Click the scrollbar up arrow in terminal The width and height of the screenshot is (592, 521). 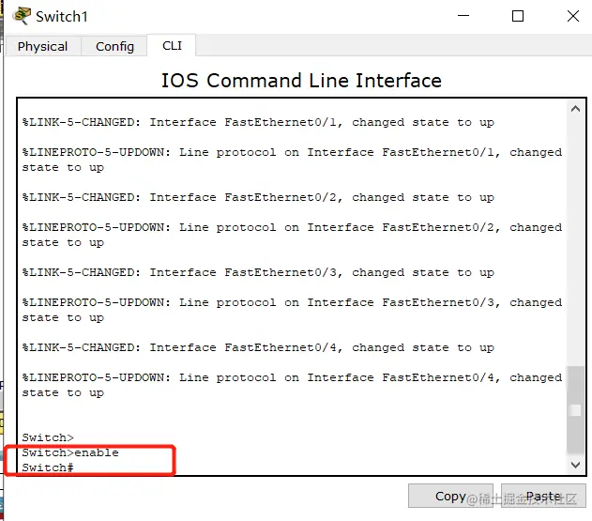(x=575, y=109)
